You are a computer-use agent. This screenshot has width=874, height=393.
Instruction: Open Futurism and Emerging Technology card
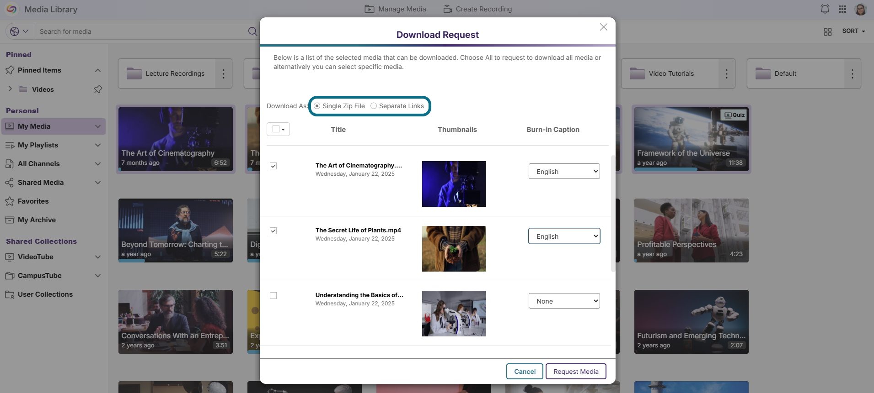pyautogui.click(x=692, y=322)
